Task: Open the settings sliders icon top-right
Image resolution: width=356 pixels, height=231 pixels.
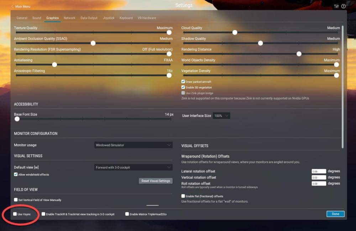Action: [x=336, y=6]
